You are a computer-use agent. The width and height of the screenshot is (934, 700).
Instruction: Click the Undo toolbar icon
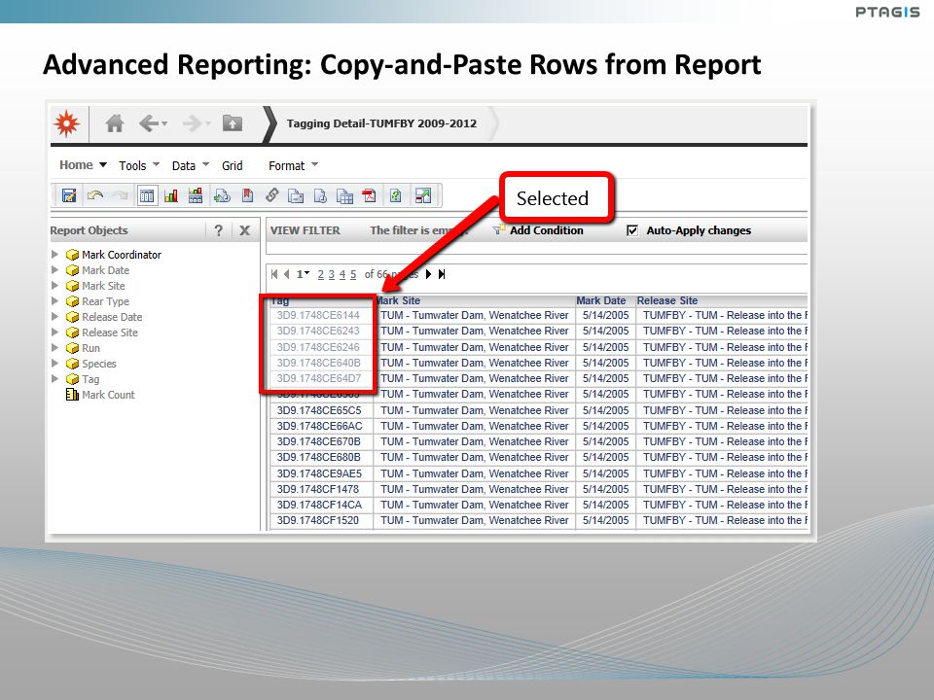pyautogui.click(x=94, y=195)
